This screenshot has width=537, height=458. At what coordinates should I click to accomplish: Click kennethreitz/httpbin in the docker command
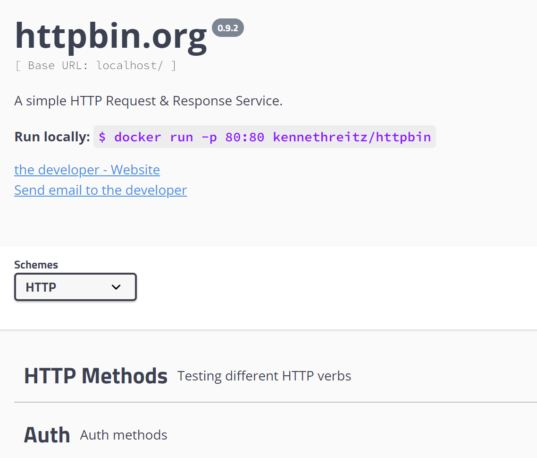352,137
